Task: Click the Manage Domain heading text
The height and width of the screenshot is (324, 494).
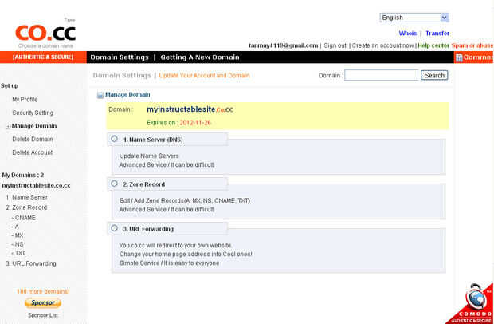Action: 127,95
